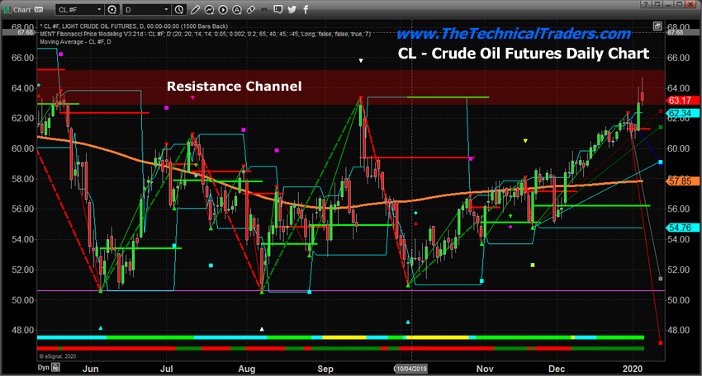Click the CL - Crude Oil Futures title
Screen dimensions: 702x376
[524, 54]
